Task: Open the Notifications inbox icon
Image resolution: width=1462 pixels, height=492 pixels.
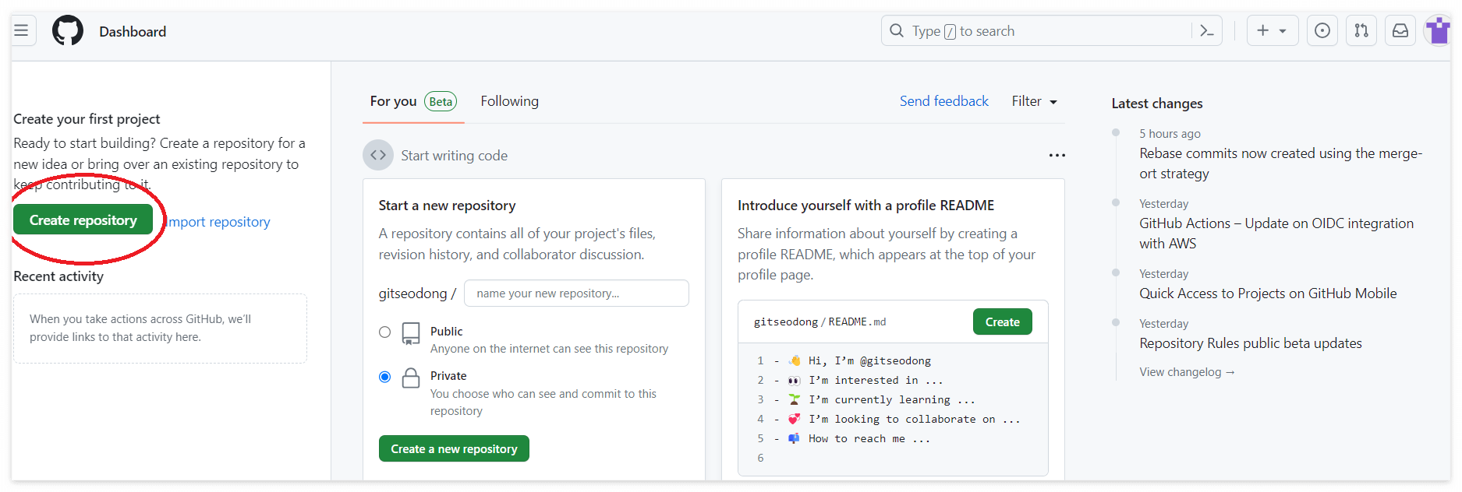Action: [1400, 31]
